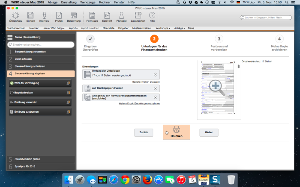Open the Anträge dropdown
Screen dimensions: 300x187
click(x=180, y=28)
